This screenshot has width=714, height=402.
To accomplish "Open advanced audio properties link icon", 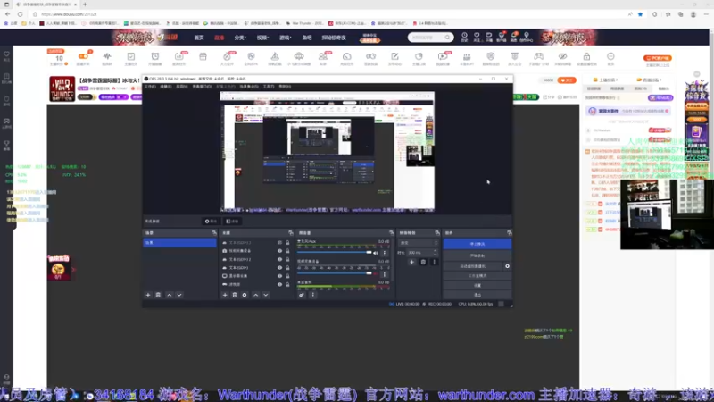I will 302,295.
